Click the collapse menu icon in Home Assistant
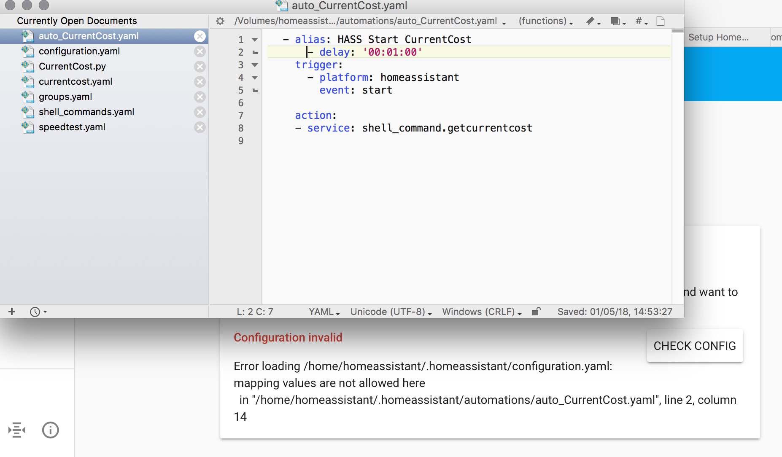The width and height of the screenshot is (782, 457). click(x=17, y=430)
